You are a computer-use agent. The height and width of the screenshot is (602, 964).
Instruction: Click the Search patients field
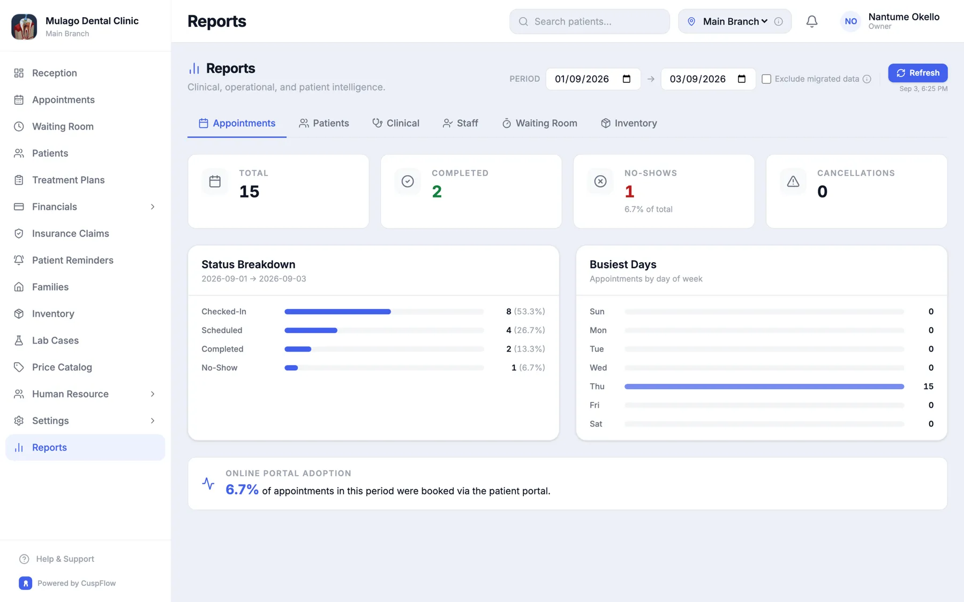tap(590, 21)
